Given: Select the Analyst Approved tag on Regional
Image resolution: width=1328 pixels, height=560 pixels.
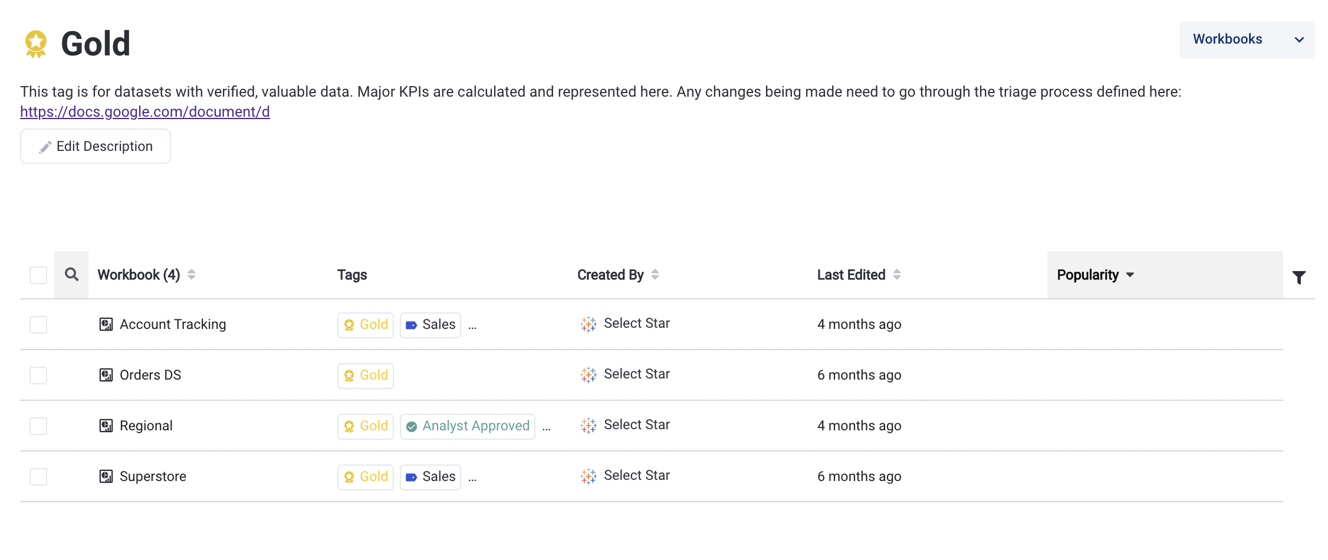Looking at the screenshot, I should pyautogui.click(x=468, y=426).
